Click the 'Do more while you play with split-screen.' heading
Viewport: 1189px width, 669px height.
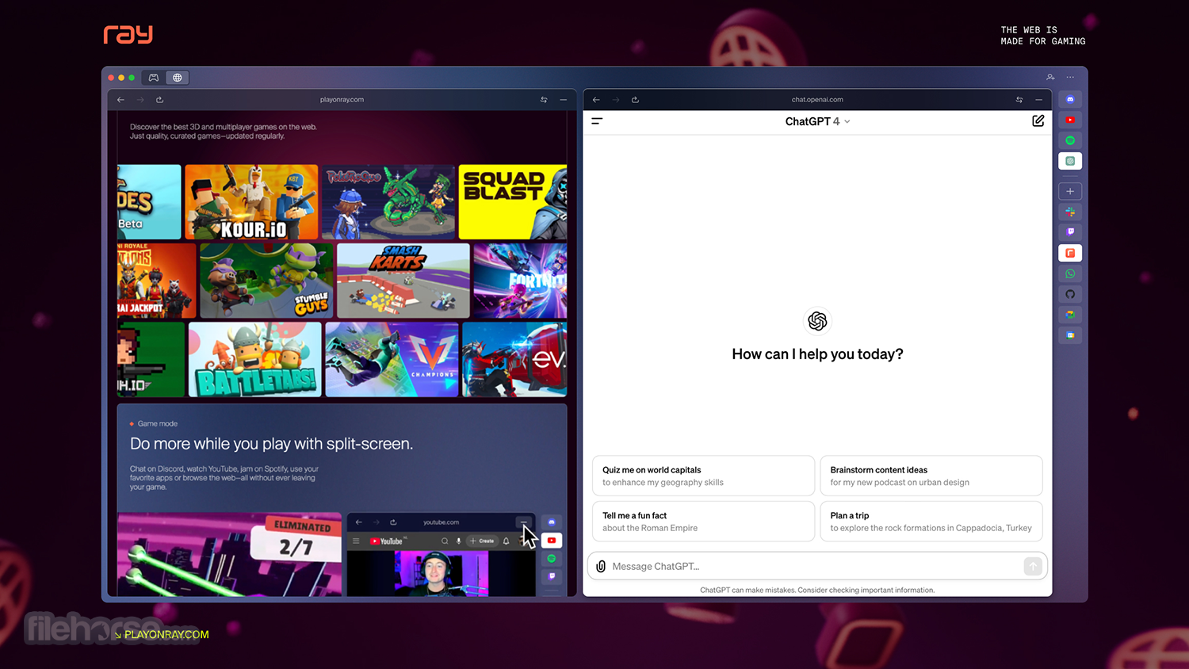(271, 444)
